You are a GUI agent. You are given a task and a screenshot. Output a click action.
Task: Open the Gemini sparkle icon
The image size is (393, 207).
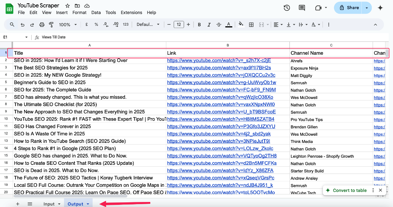[x=380, y=8]
